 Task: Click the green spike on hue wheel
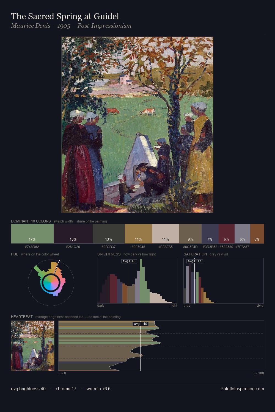38,271
